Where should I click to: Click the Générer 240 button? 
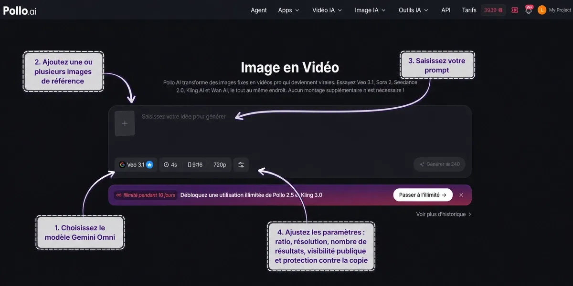click(439, 164)
